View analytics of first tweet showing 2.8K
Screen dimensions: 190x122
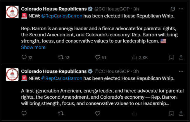135,57
